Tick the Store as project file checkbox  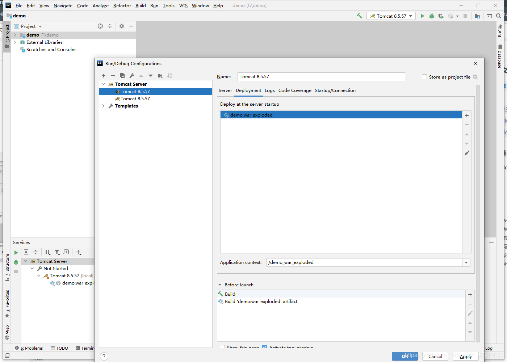click(424, 77)
